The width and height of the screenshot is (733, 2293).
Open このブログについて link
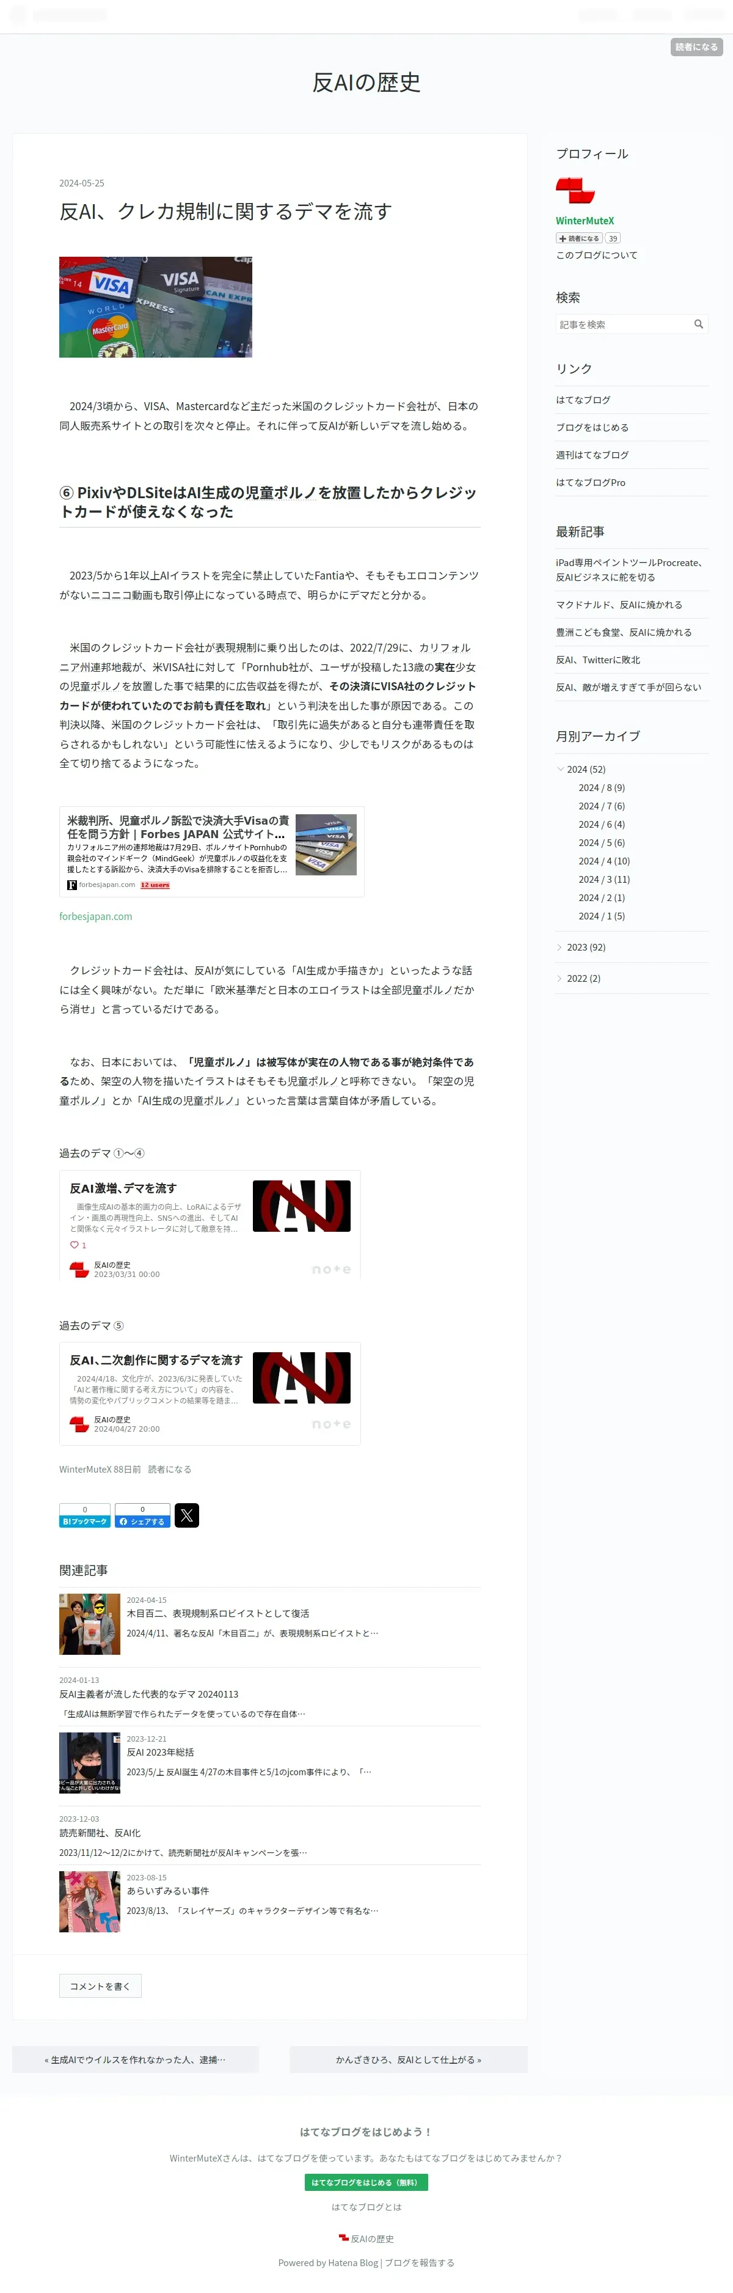click(596, 256)
